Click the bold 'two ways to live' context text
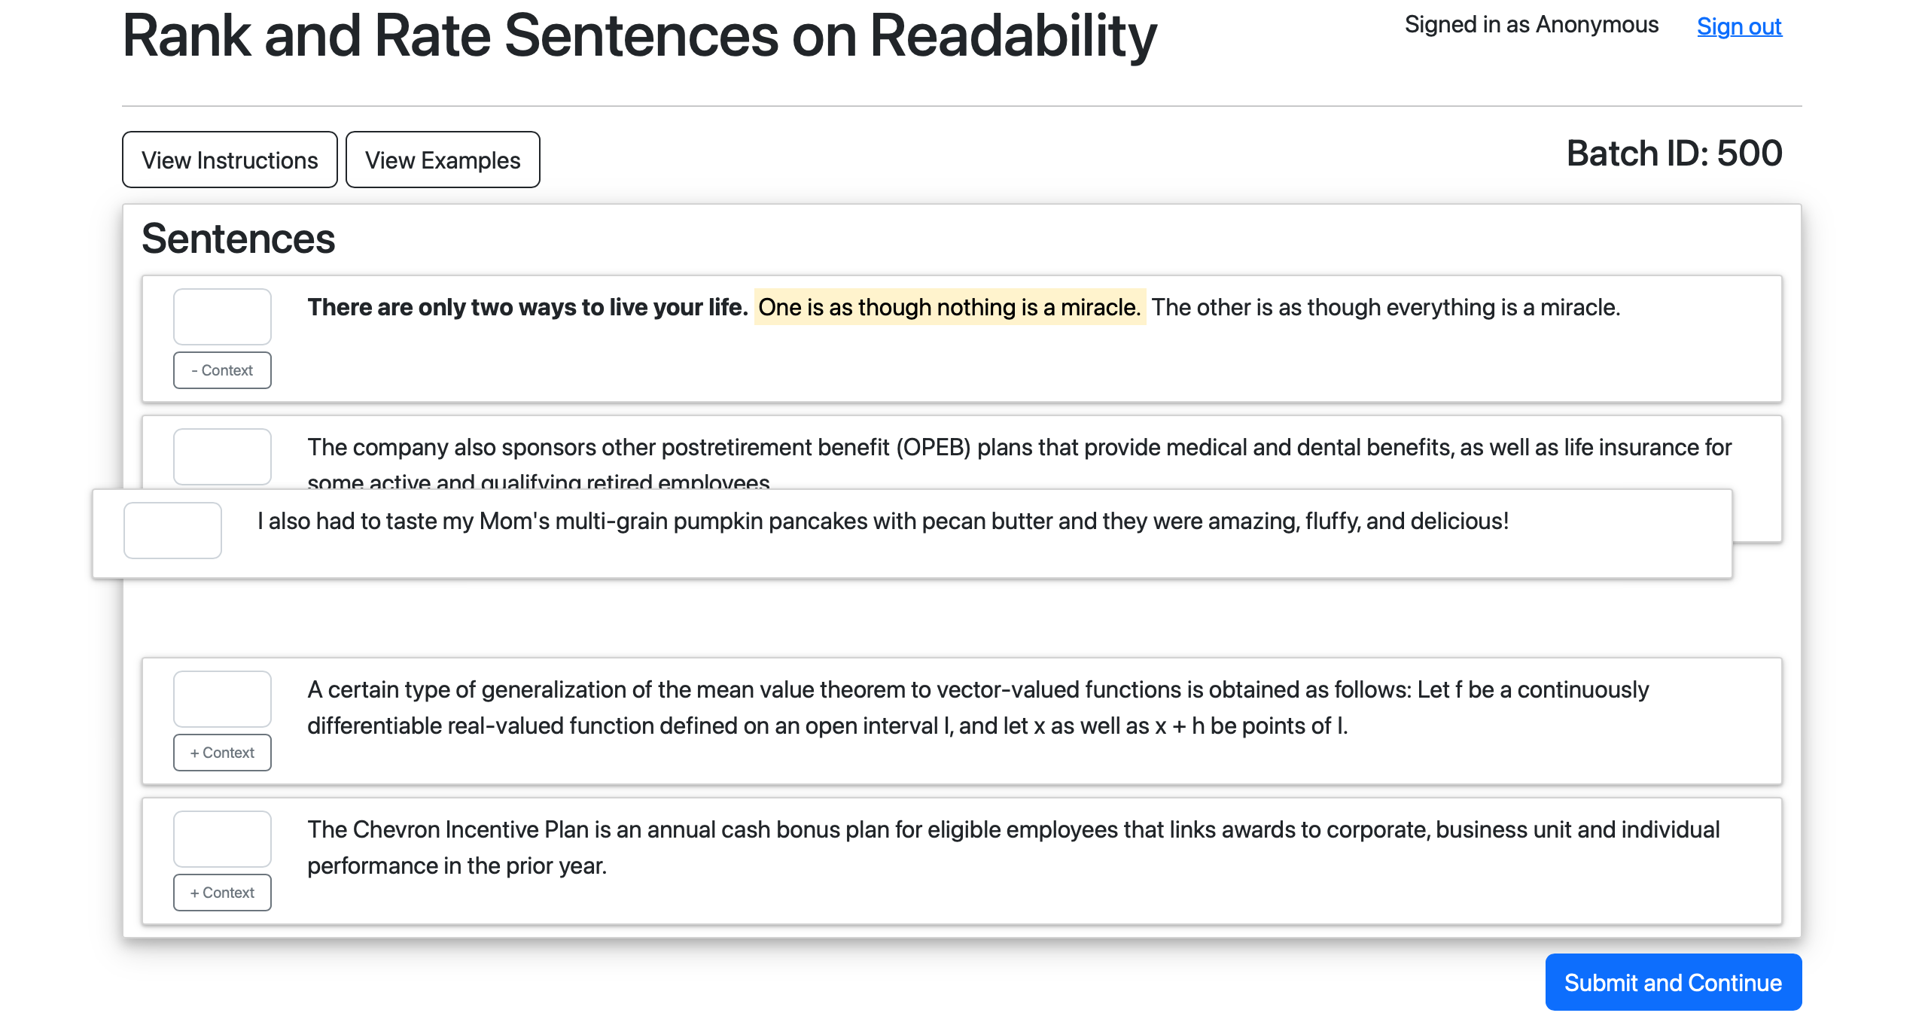The image size is (1925, 1022). (x=527, y=307)
